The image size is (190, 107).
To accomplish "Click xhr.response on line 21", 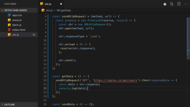I will click(89, 84).
